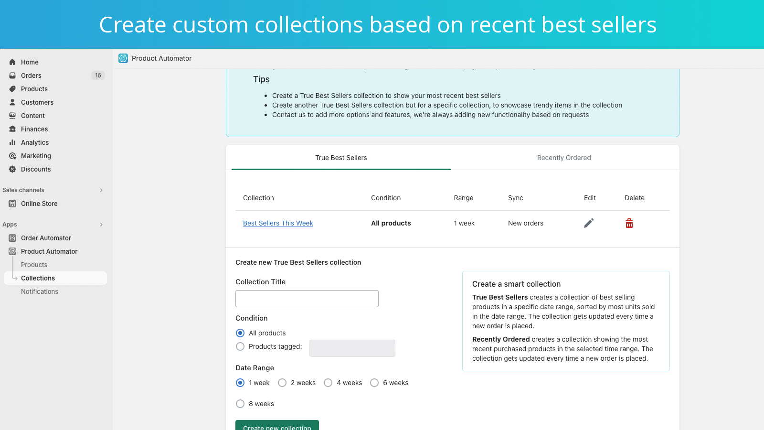Click the Collection Title input field
Image resolution: width=764 pixels, height=430 pixels.
point(307,299)
